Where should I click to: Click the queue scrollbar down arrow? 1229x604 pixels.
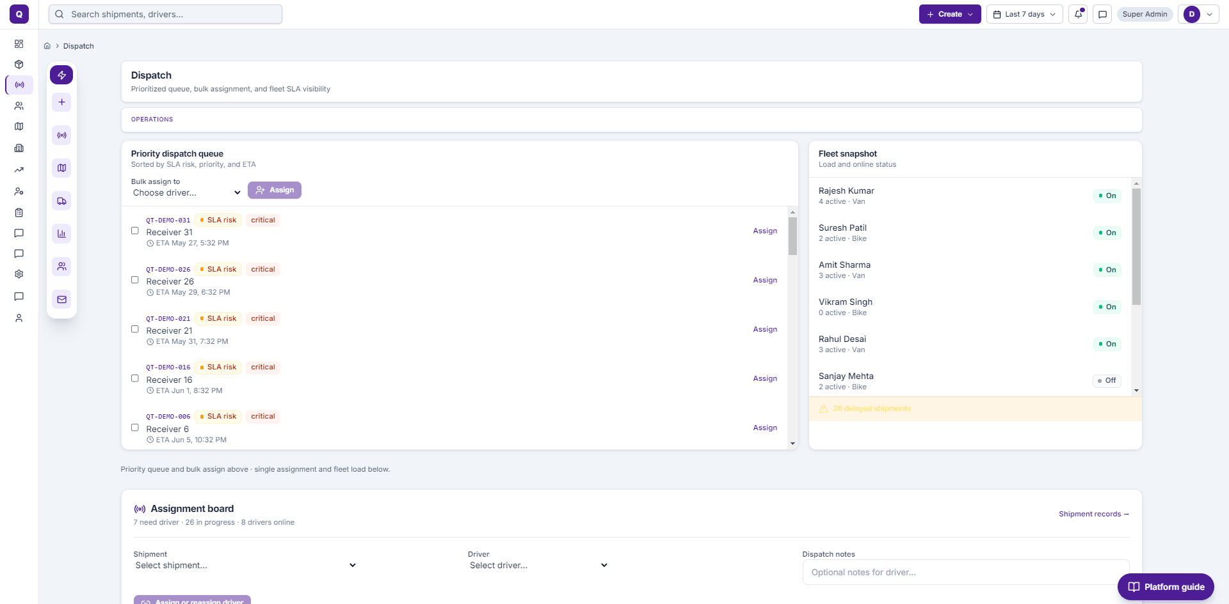[x=792, y=444]
